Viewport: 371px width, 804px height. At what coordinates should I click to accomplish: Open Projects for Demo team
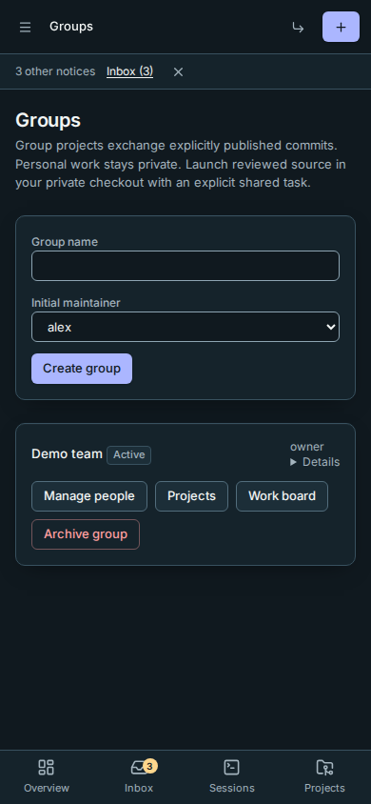click(192, 496)
